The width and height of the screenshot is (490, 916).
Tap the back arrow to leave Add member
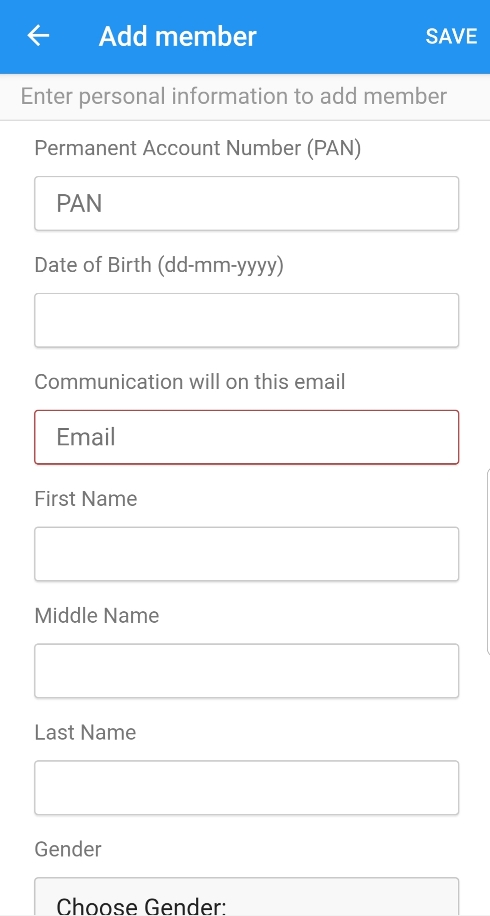coord(38,35)
